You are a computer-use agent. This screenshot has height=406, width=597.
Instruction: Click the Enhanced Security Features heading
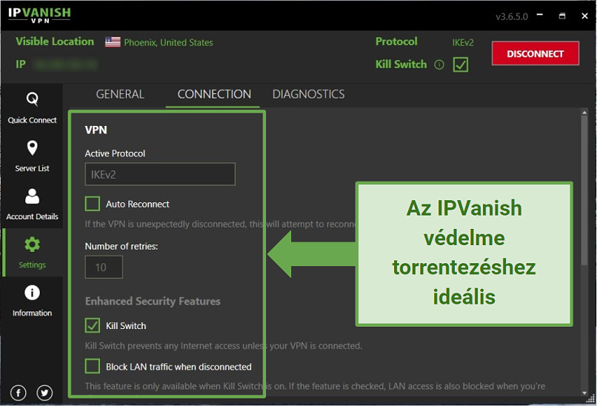pos(153,302)
